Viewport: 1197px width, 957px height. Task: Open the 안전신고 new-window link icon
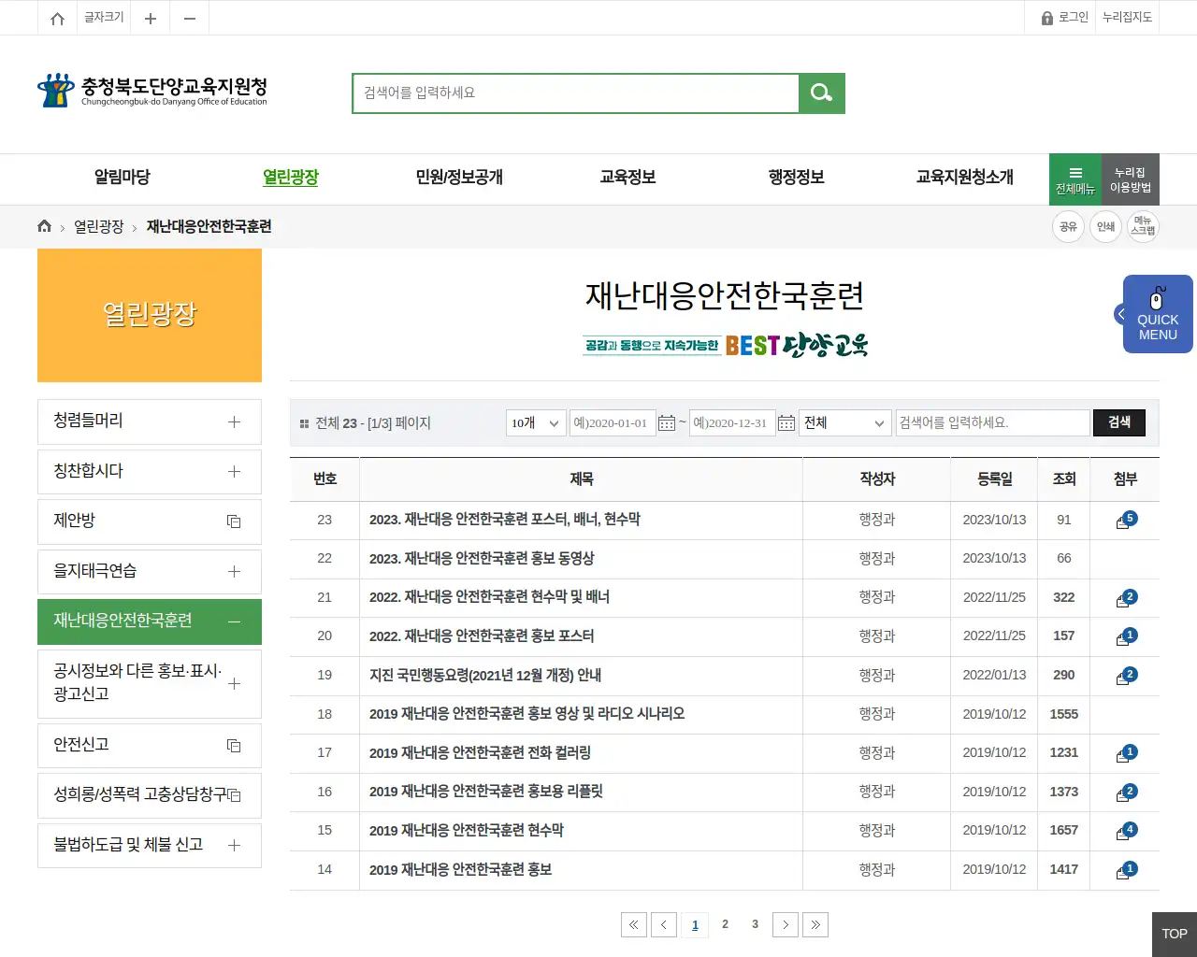coord(234,746)
